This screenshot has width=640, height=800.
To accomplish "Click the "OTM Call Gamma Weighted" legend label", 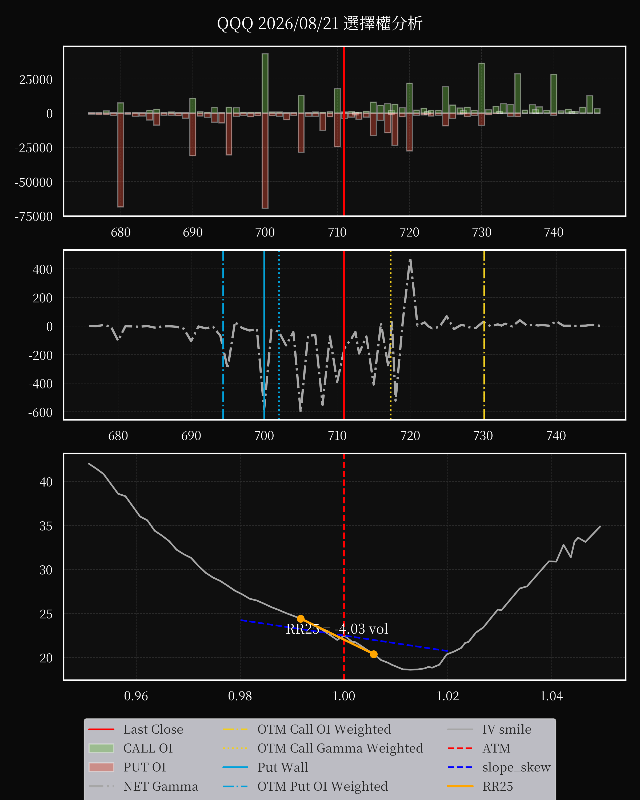I will point(340,748).
